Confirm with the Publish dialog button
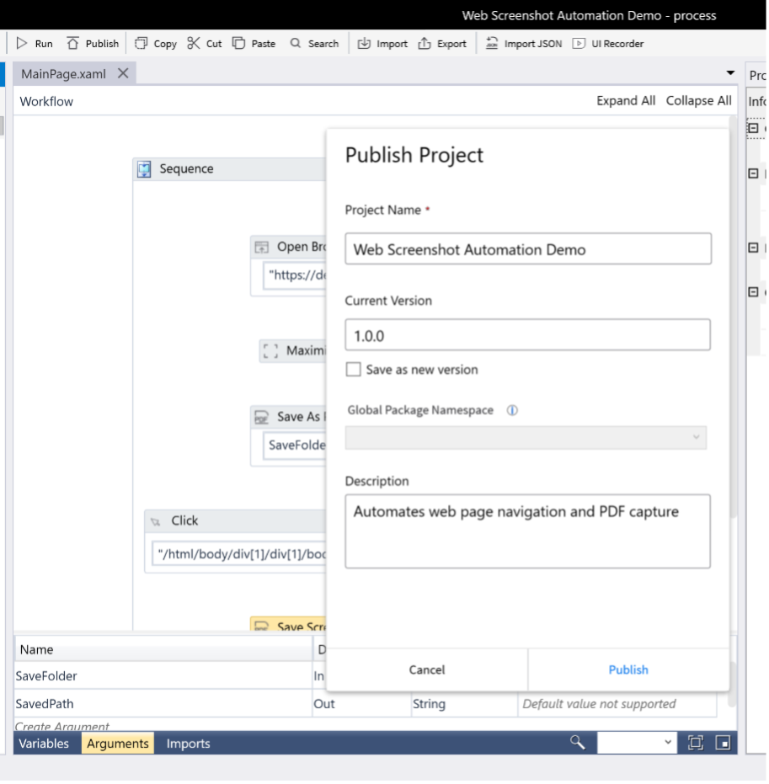Screen dimensions: 769x784 [628, 669]
